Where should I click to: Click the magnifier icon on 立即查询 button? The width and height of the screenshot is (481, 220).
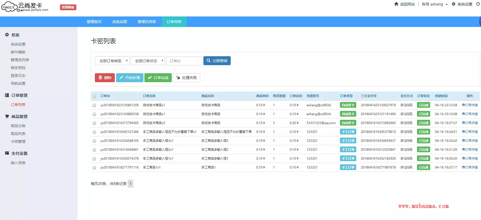click(209, 60)
